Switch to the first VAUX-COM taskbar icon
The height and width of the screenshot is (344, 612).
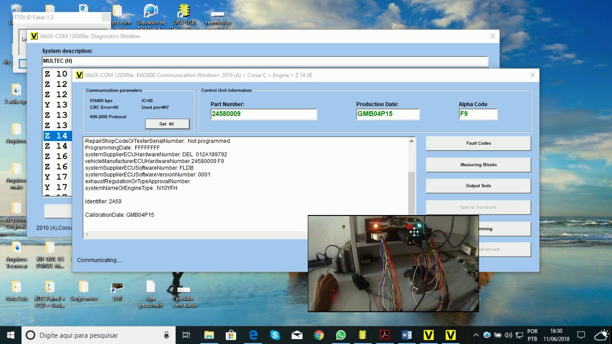(x=428, y=335)
